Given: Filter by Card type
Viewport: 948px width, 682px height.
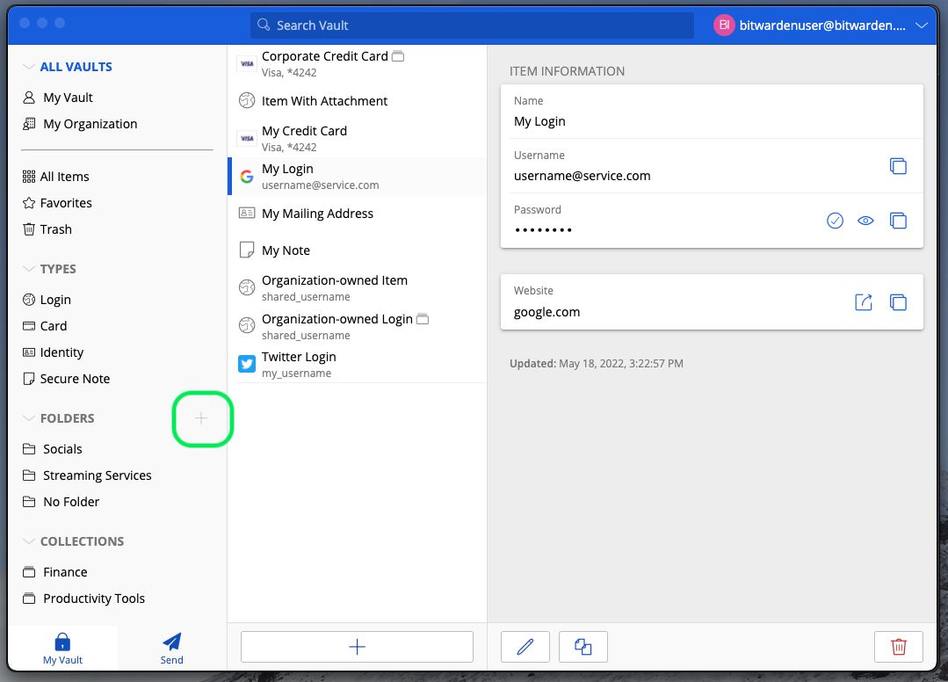Looking at the screenshot, I should [x=45, y=326].
